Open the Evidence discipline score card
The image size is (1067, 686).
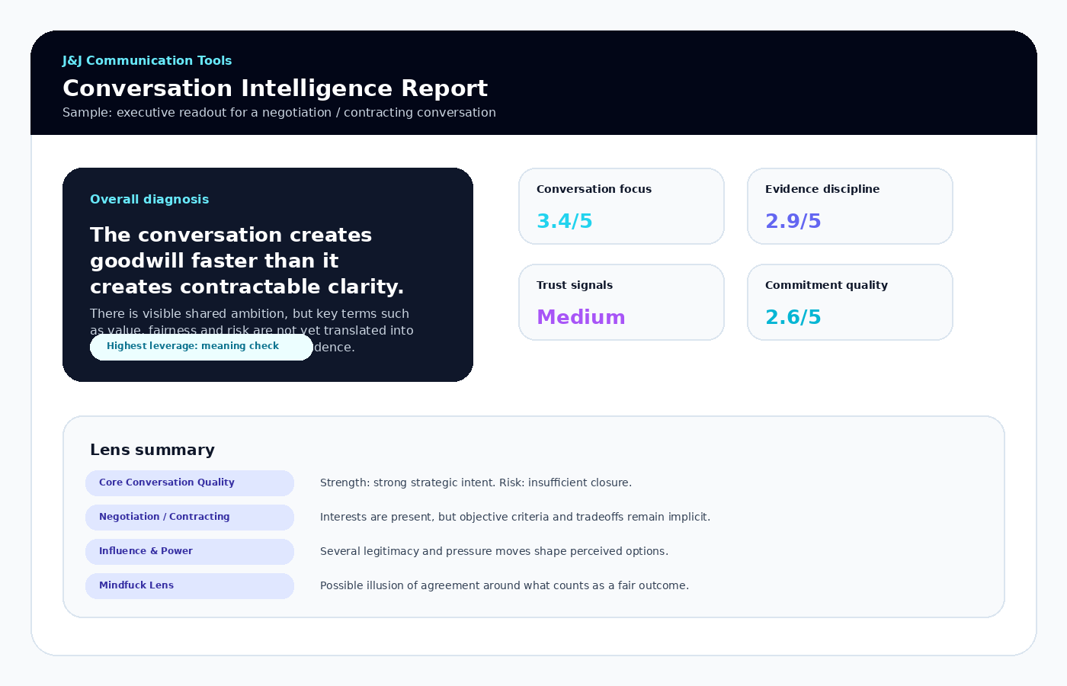click(x=850, y=206)
